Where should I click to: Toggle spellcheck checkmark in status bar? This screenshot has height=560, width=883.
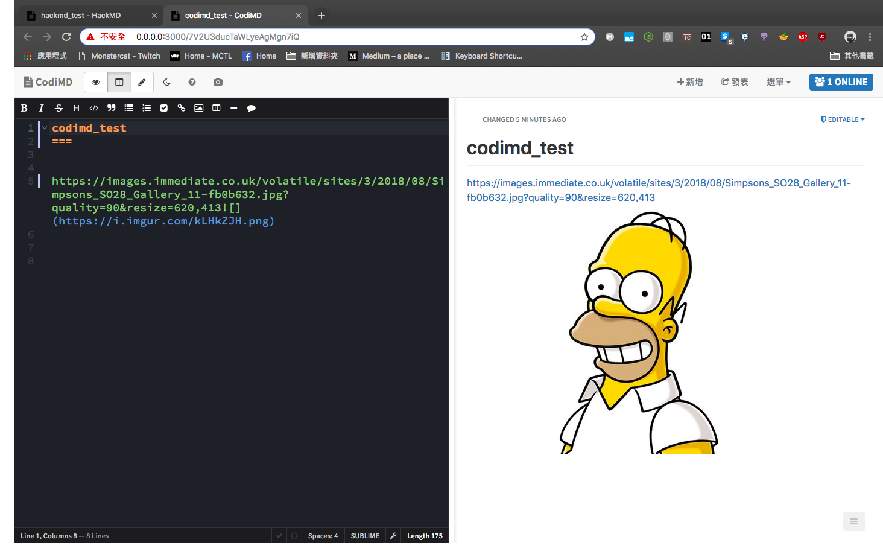pos(279,536)
